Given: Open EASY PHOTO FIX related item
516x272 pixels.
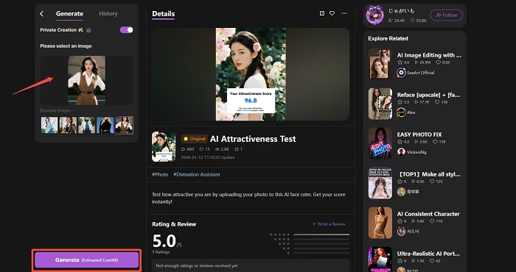Looking at the screenshot, I should [x=419, y=135].
